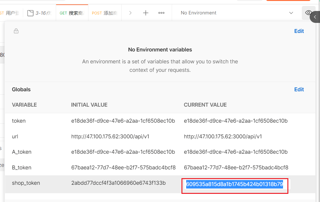This screenshot has height=202, width=320.
Task: Click A_token current value e18de36f
Action: pyautogui.click(x=236, y=152)
